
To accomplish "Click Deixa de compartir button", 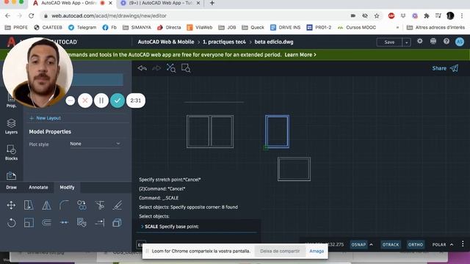I will [x=280, y=251].
